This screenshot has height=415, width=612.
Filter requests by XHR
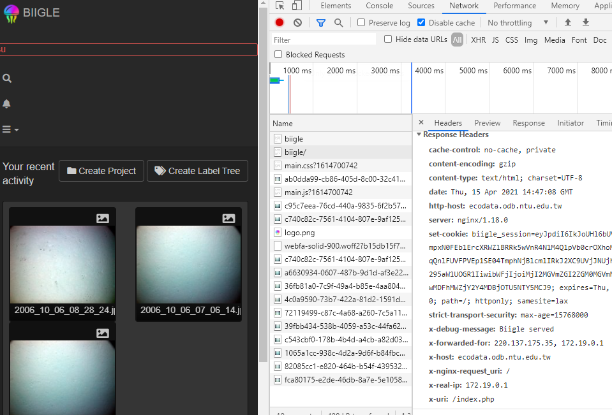tap(478, 40)
